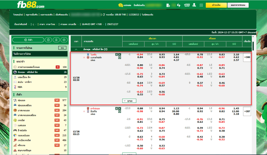267x155 pixels.
Task: Click the fb88.com logo
Action: [x=31, y=5]
